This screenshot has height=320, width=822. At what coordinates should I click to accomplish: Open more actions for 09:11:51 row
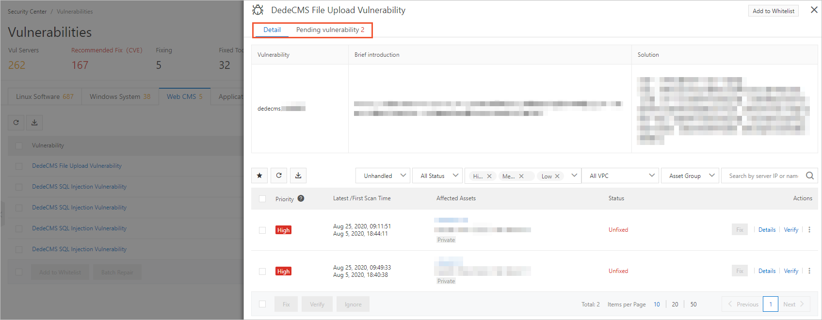[x=809, y=230]
